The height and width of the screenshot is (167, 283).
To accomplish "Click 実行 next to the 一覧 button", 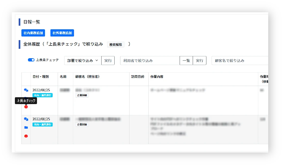I will point(199,61).
